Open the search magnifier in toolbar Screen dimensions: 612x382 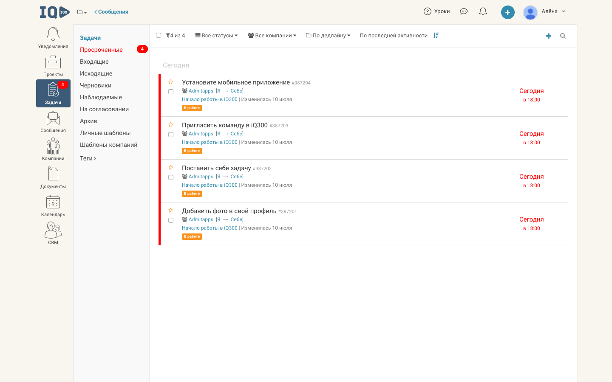coord(563,36)
